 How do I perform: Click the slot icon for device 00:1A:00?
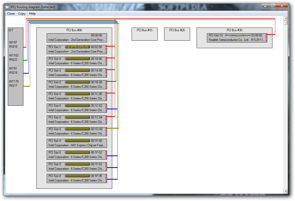(77, 71)
